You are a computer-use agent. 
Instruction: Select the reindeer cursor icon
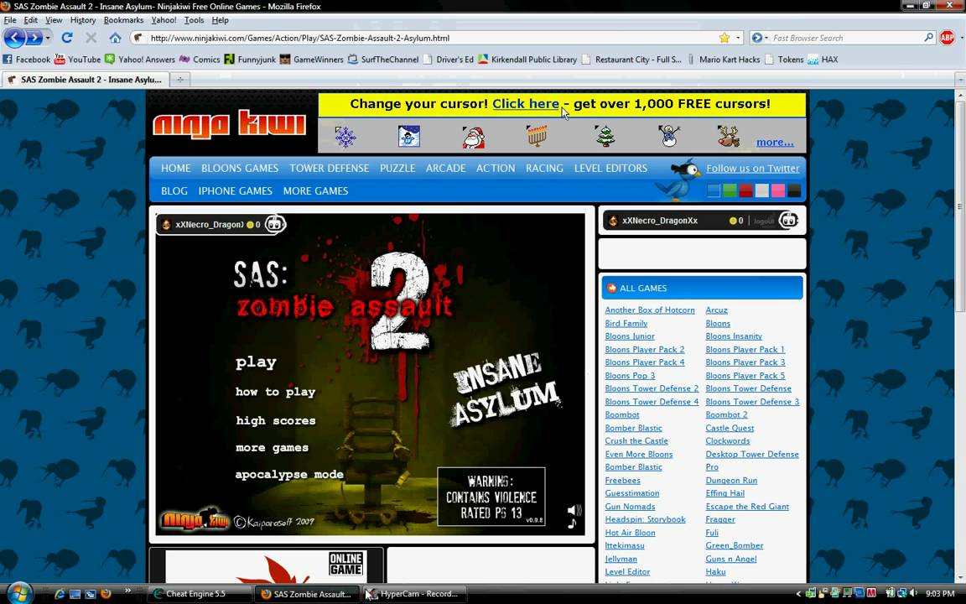[x=728, y=136]
